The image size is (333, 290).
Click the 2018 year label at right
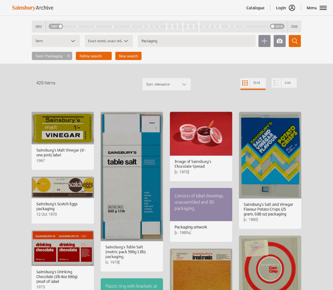coord(294,27)
